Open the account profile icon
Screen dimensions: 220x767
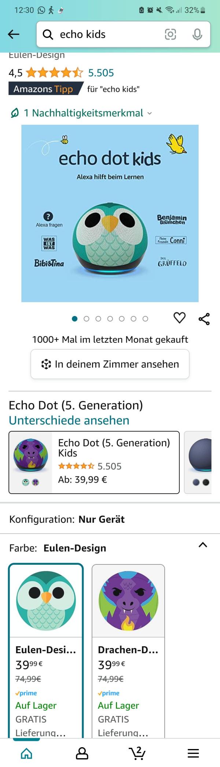coord(82,753)
